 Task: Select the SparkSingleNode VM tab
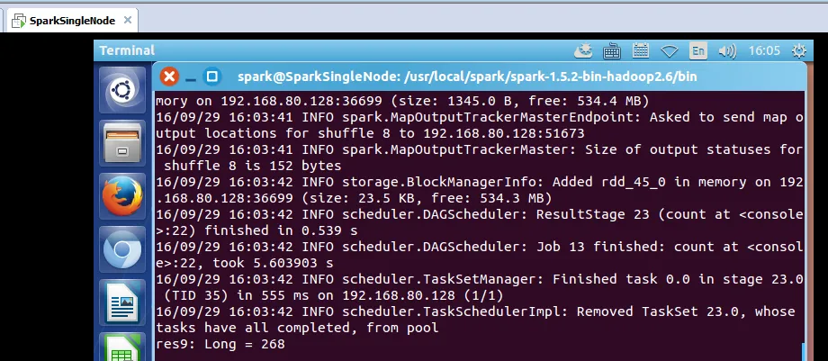click(70, 20)
